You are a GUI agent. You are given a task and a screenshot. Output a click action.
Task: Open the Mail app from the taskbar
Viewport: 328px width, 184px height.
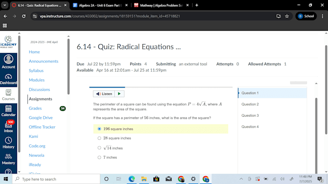pos(169,179)
